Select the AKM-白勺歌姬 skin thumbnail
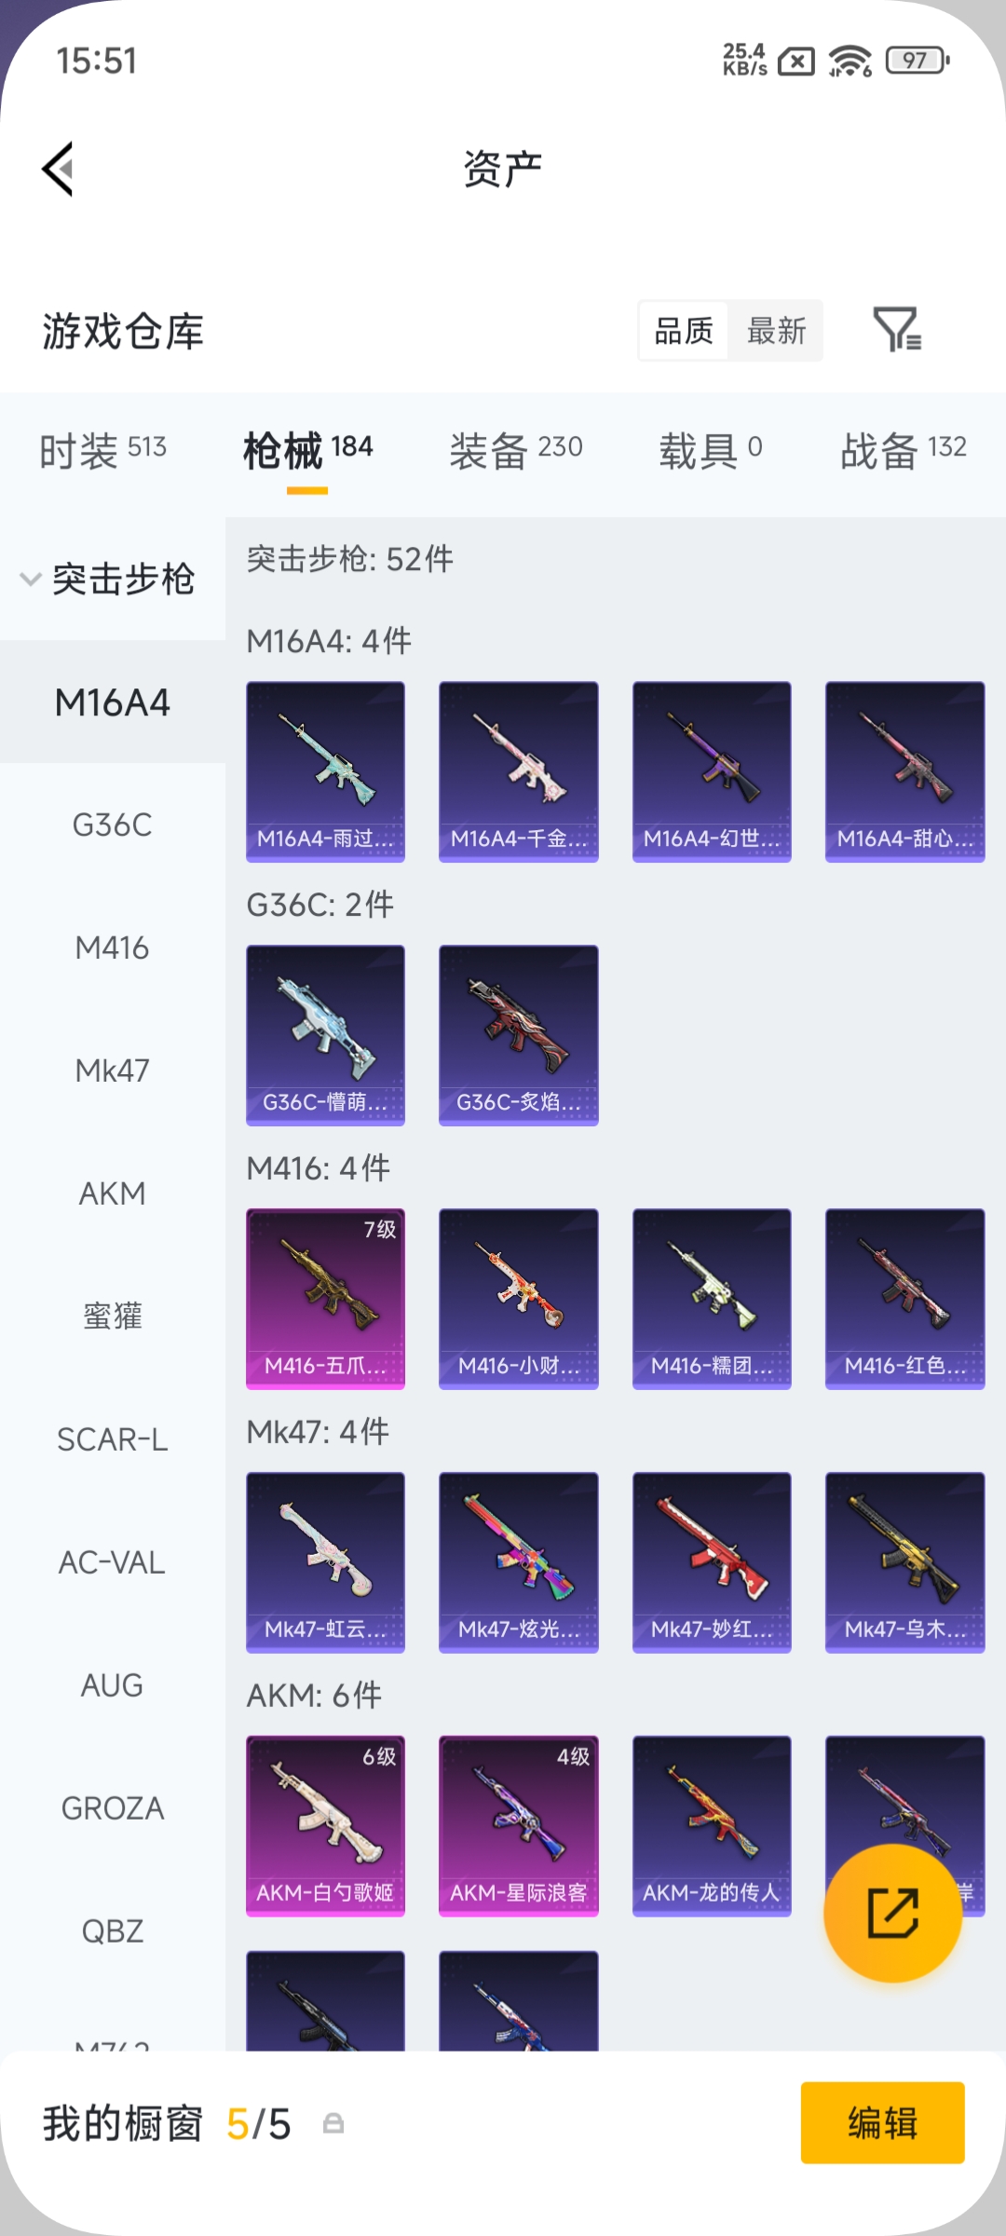The height and width of the screenshot is (2236, 1006). pyautogui.click(x=325, y=1826)
